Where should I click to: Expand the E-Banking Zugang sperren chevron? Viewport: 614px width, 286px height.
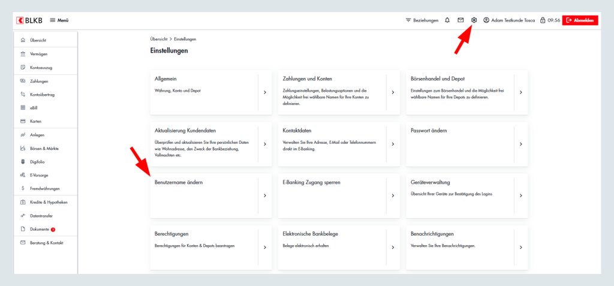393,195
